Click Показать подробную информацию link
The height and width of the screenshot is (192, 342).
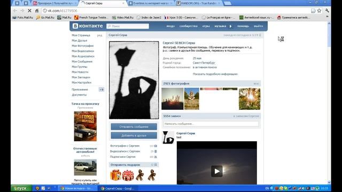(x=215, y=74)
